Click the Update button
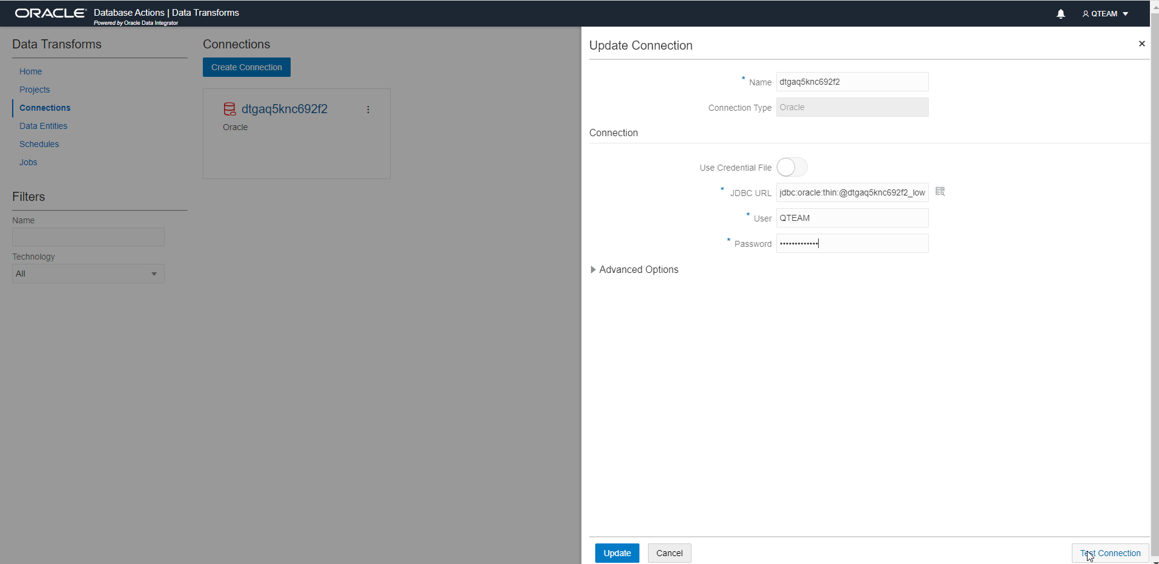 [x=617, y=553]
